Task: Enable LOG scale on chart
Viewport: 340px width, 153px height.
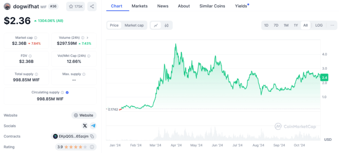Action: tap(319, 25)
